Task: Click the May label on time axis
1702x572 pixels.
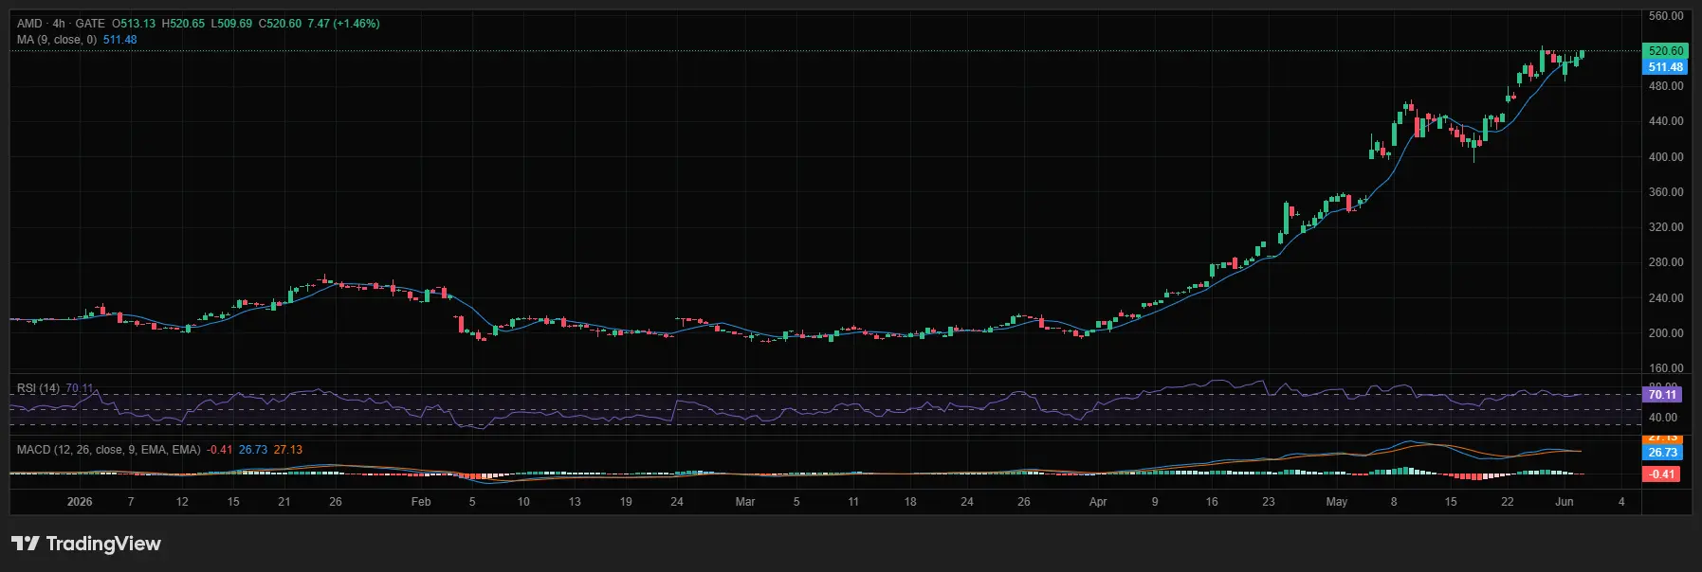Action: pyautogui.click(x=1337, y=502)
